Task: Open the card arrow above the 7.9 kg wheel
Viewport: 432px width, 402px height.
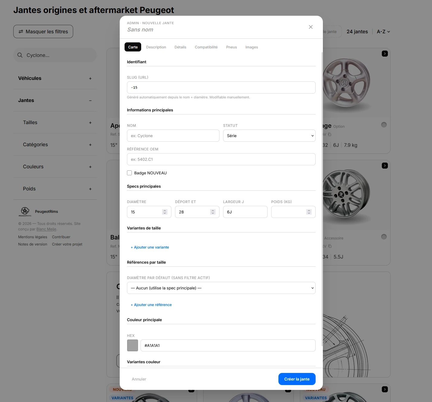Action: (x=385, y=54)
